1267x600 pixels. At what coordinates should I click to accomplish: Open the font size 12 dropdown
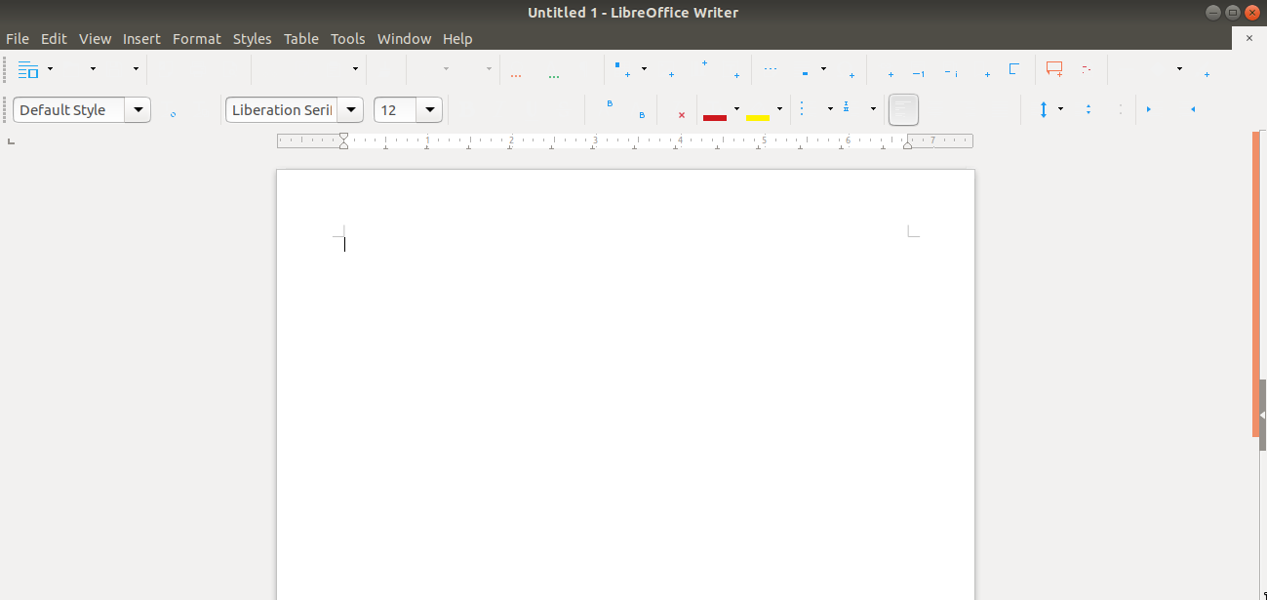(x=430, y=109)
